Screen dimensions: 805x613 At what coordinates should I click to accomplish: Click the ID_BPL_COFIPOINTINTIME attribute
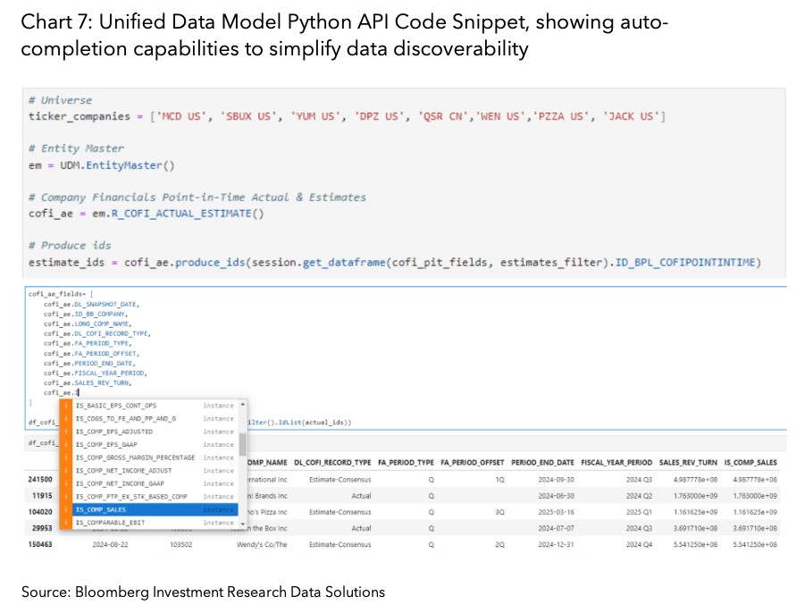[685, 263]
